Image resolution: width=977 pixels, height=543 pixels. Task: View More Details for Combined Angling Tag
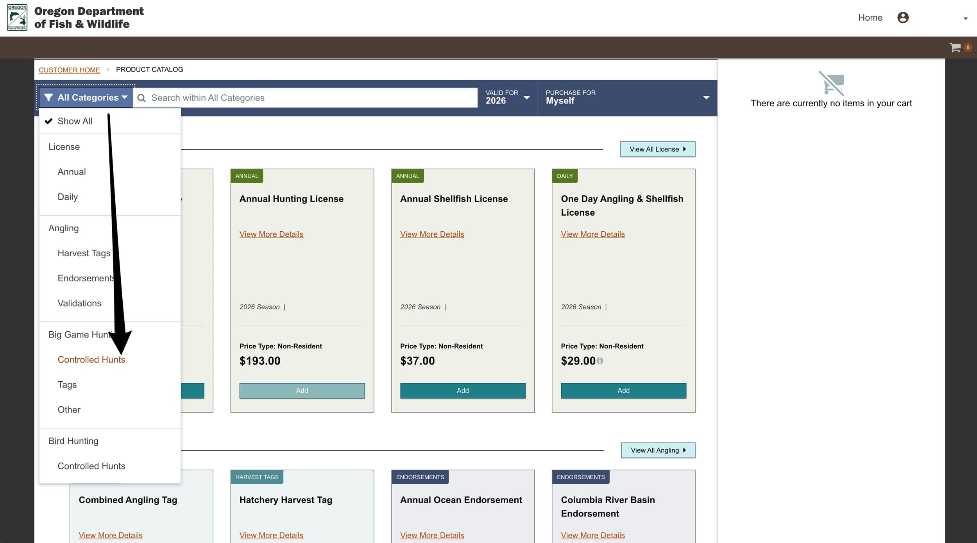click(111, 536)
